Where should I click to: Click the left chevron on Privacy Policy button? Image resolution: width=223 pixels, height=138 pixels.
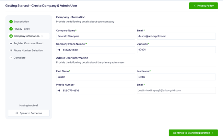point(195,6)
